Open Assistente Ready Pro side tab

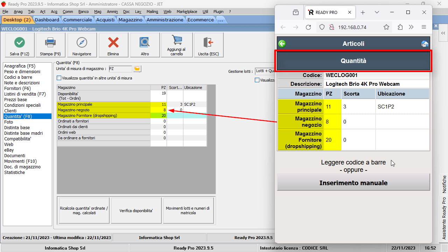444,218
